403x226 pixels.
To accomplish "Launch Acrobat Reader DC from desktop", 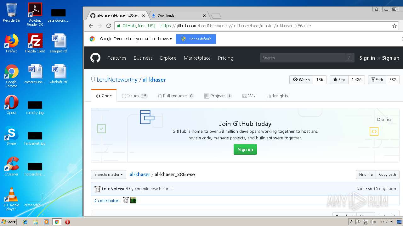I will tap(35, 14).
